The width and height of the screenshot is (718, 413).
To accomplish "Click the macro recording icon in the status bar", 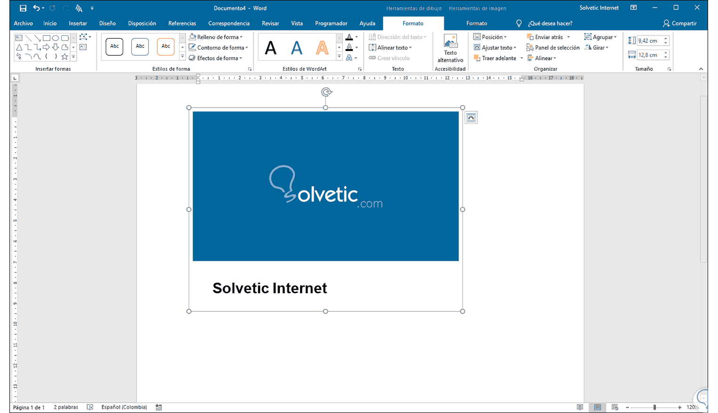I will (159, 407).
